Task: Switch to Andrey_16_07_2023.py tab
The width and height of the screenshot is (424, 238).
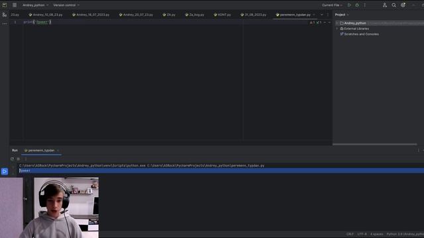Action: pos(91,15)
